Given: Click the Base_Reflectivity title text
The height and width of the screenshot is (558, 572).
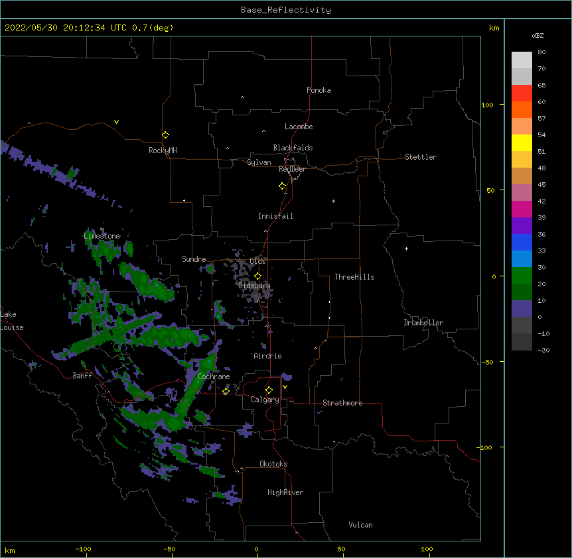Looking at the screenshot, I should coord(286,10).
